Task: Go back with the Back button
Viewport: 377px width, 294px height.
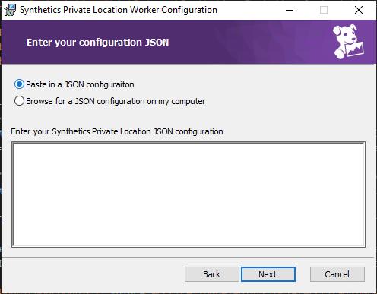Action: (212, 274)
